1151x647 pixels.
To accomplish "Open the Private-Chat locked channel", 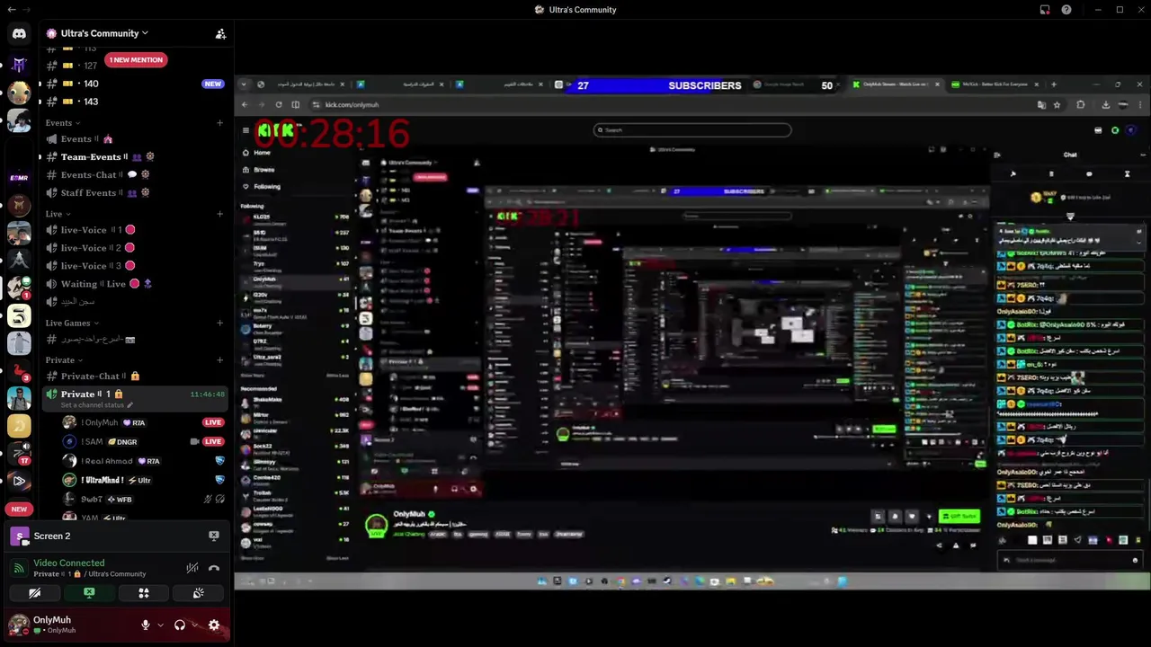I will coord(135,377).
